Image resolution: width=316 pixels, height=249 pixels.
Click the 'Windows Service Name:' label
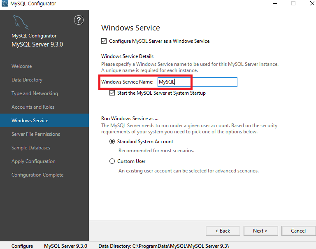(128, 82)
